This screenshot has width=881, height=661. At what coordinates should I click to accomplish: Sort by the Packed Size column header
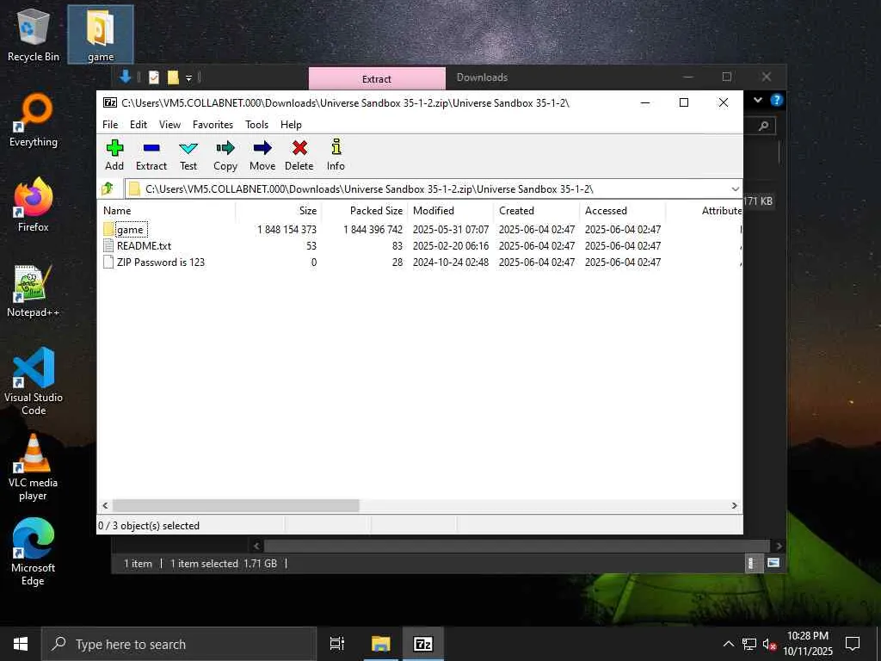coord(365,211)
